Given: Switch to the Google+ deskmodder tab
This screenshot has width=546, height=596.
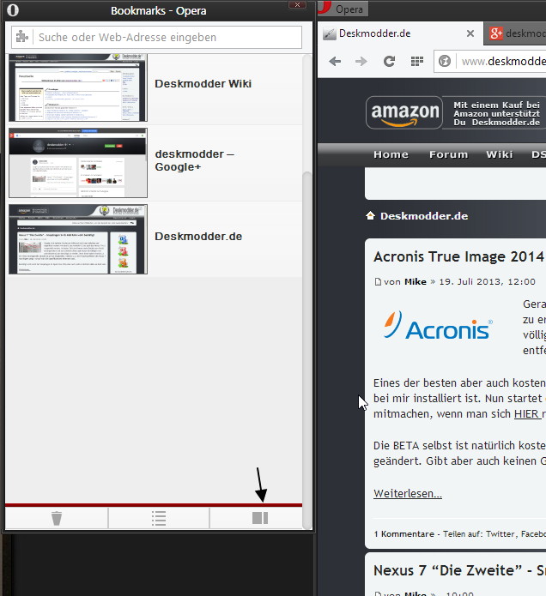Looking at the screenshot, I should pyautogui.click(x=516, y=33).
